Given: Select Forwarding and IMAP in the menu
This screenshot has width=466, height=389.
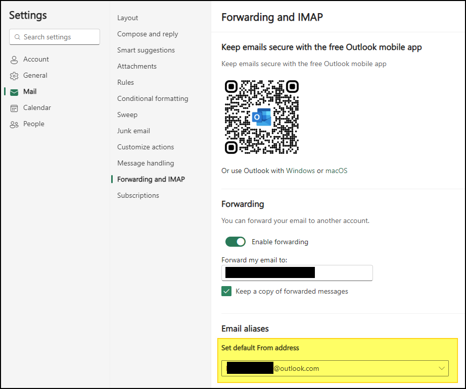Looking at the screenshot, I should [151, 179].
